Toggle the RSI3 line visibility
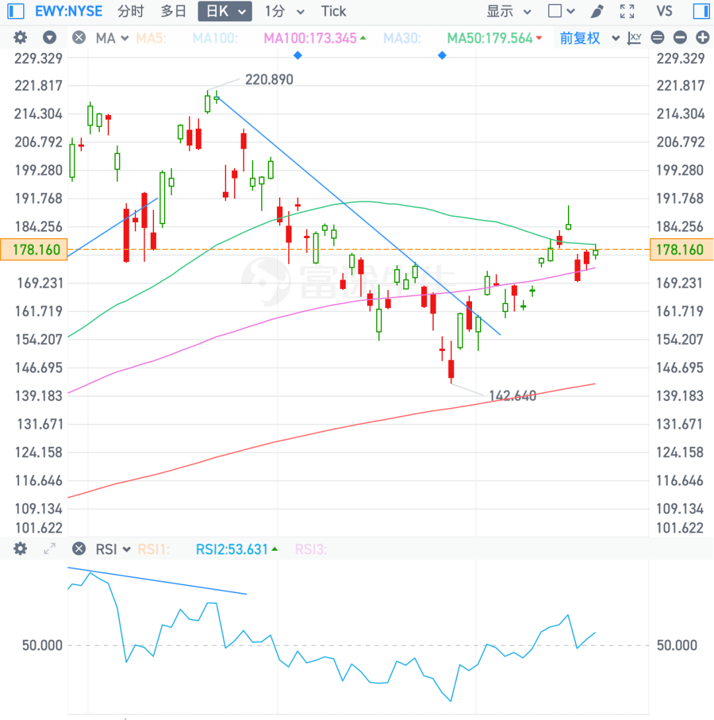The width and height of the screenshot is (714, 720). [x=311, y=549]
